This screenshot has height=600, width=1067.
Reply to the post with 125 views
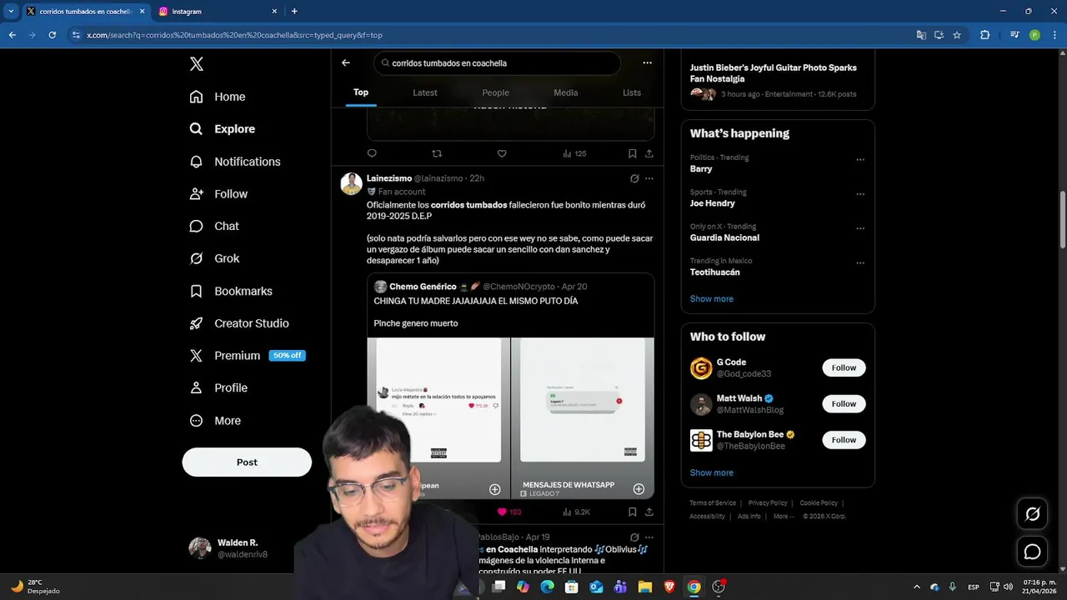[x=372, y=153]
